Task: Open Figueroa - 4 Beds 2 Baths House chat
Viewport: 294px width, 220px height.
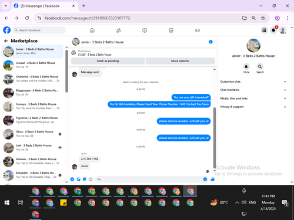Action: 32,120
